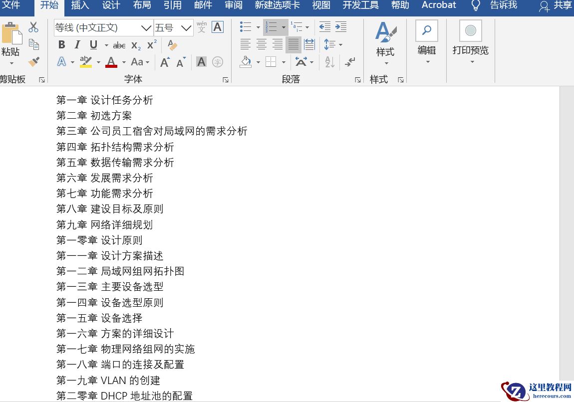Apply strikethrough formatting
This screenshot has width=574, height=402.
click(119, 45)
